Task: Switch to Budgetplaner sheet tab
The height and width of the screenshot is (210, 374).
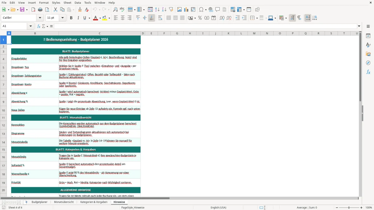Action: click(40, 202)
